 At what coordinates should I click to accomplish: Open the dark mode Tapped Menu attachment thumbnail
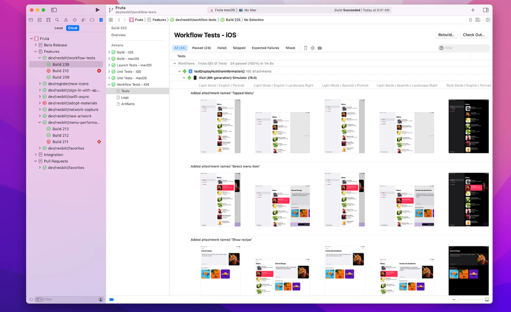468,126
